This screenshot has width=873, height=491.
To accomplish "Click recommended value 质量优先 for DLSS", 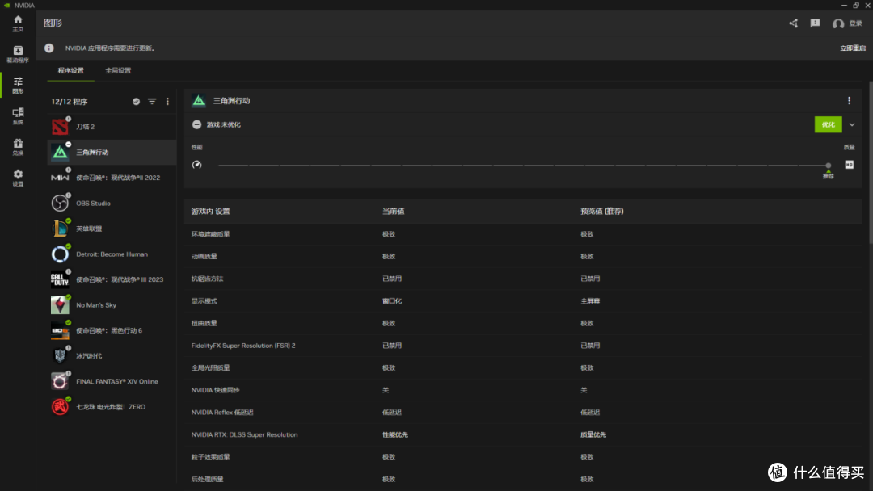I will click(593, 434).
